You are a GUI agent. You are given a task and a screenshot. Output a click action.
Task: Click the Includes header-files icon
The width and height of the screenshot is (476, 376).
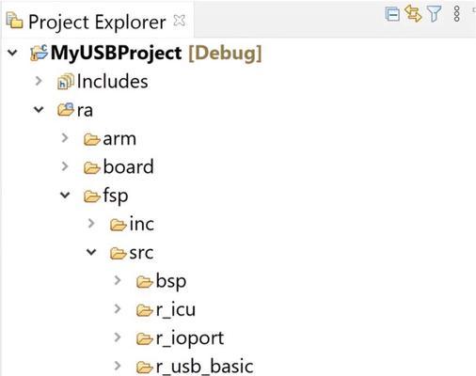[x=66, y=82]
